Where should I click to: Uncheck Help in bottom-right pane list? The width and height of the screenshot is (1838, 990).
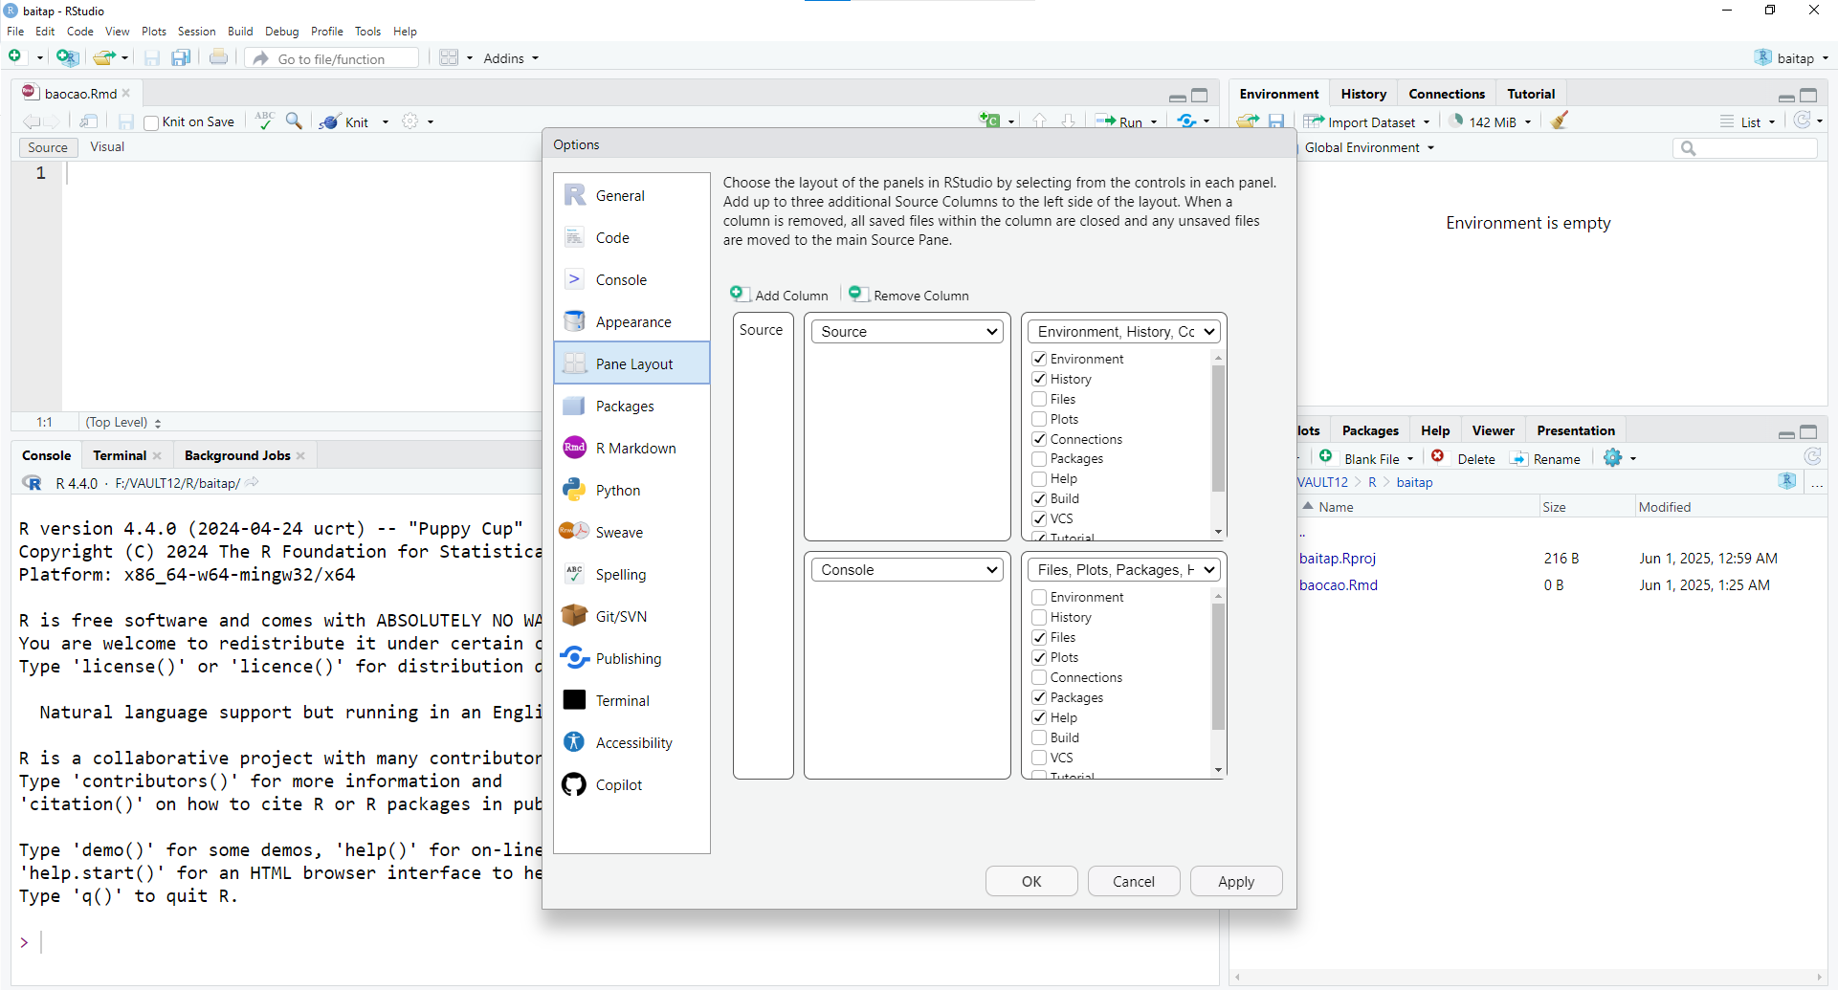1039,717
